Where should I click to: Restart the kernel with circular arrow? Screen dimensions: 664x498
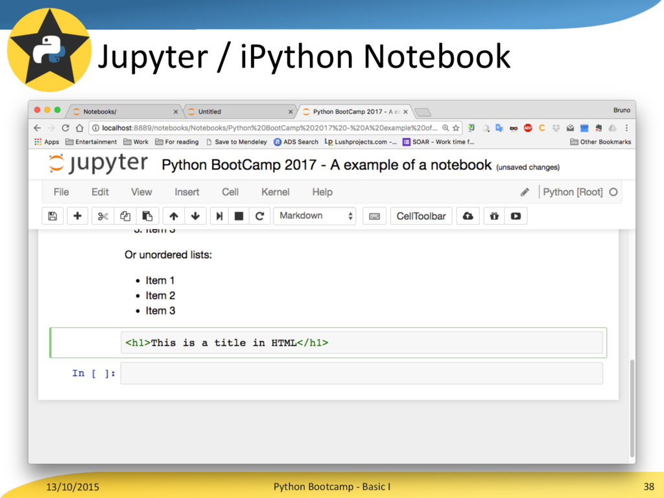(x=259, y=216)
